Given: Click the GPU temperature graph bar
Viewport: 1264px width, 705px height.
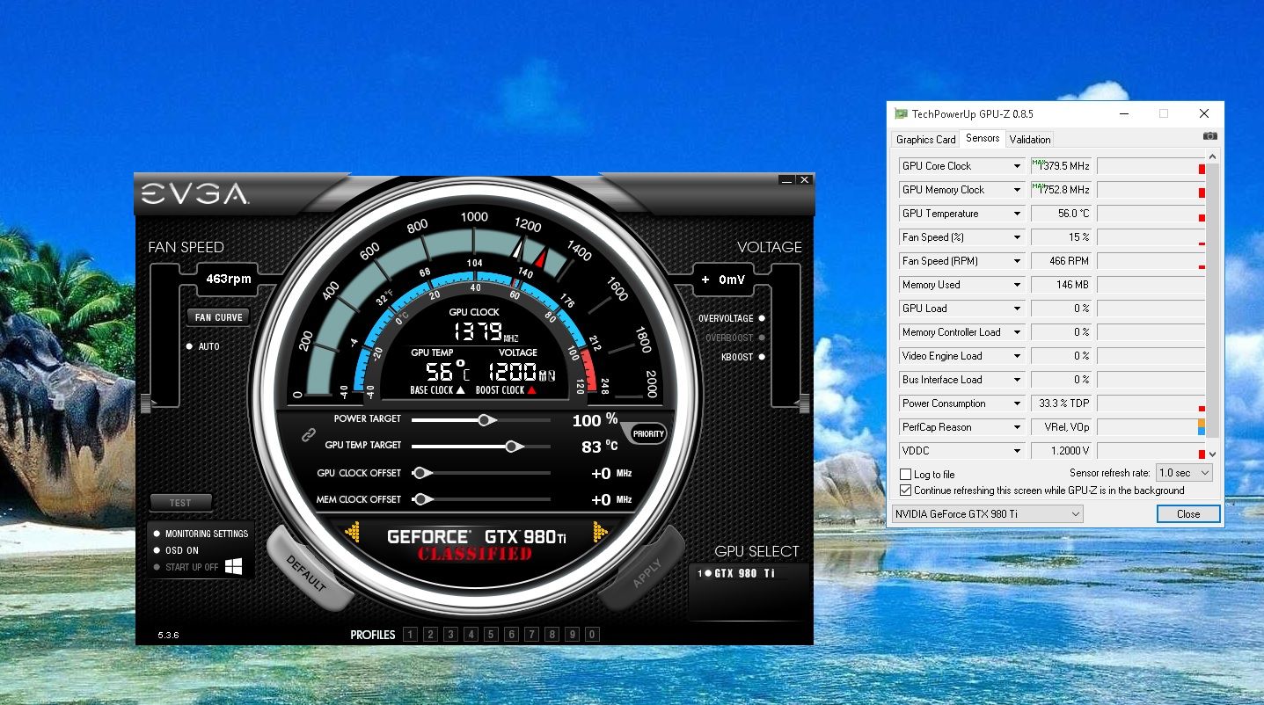Looking at the screenshot, I should pyautogui.click(x=1151, y=214).
